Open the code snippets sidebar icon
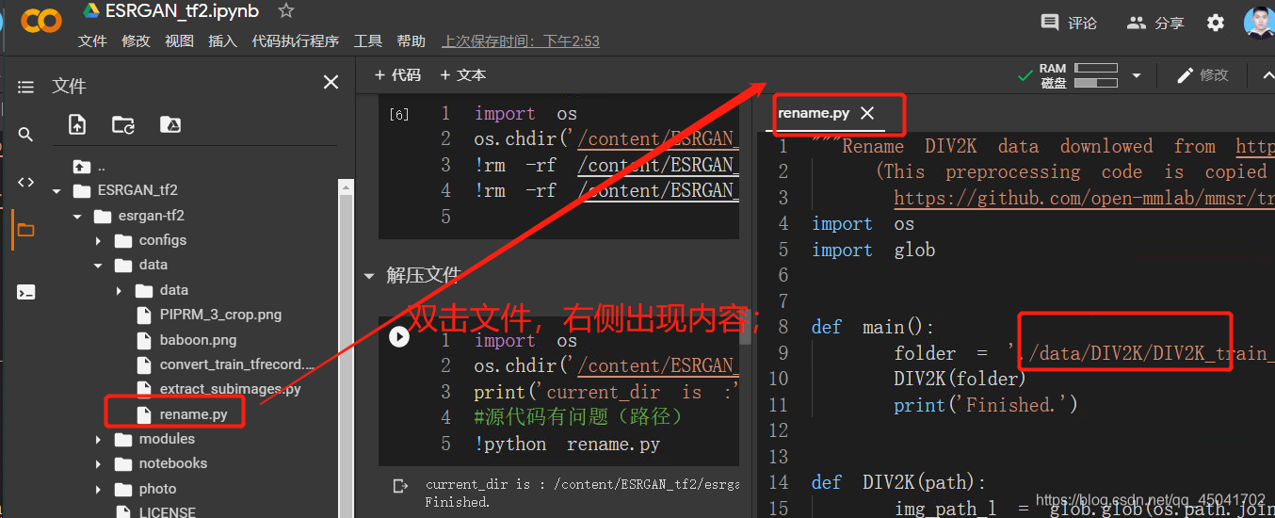Screen dimensions: 1275x518 (x=25, y=183)
